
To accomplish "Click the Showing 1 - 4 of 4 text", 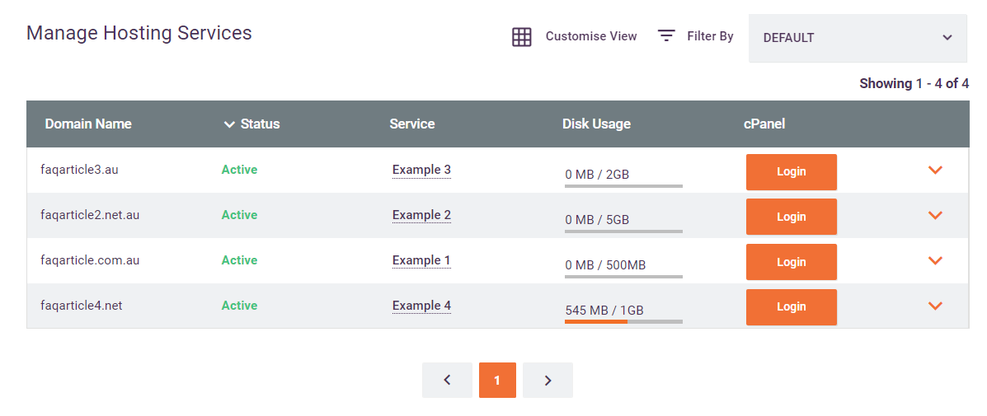I will 914,83.
